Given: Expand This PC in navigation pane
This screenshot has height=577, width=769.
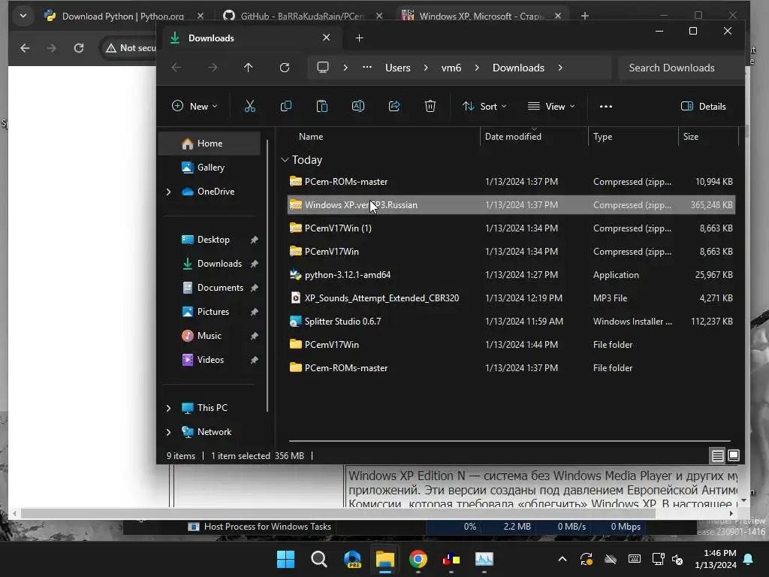Looking at the screenshot, I should pyautogui.click(x=169, y=408).
